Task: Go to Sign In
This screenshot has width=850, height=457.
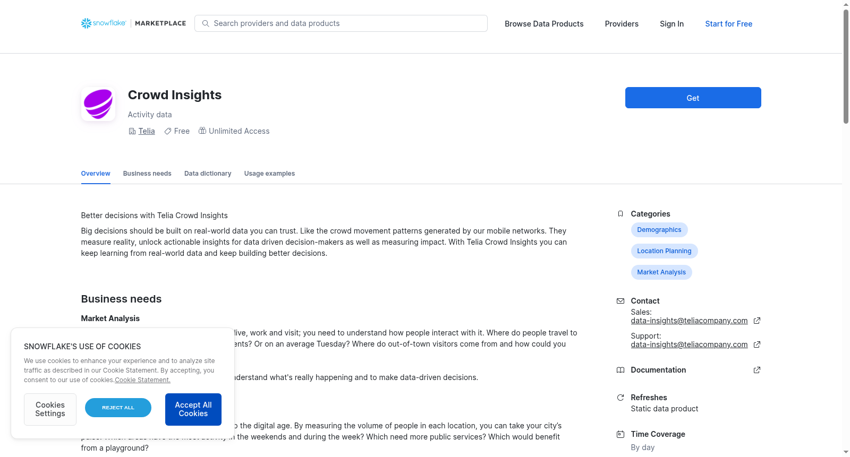Action: [671, 24]
